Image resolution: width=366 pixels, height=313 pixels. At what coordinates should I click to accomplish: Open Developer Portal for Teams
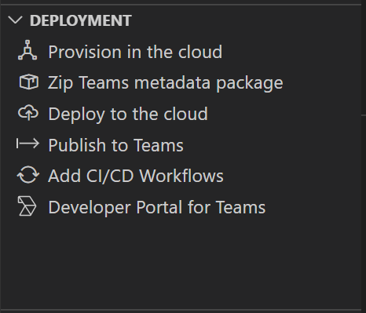coord(157,207)
